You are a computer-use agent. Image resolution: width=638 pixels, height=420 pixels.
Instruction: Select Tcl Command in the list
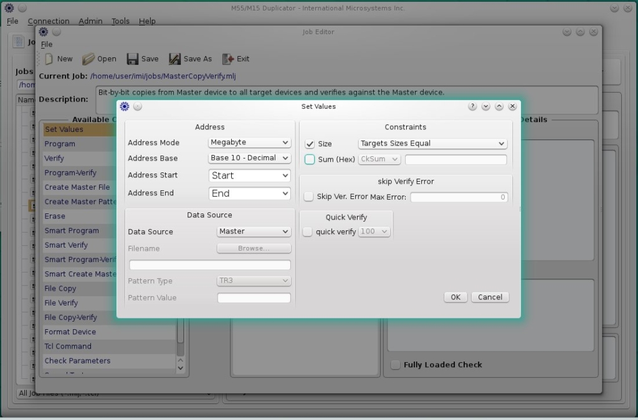[x=110, y=347]
